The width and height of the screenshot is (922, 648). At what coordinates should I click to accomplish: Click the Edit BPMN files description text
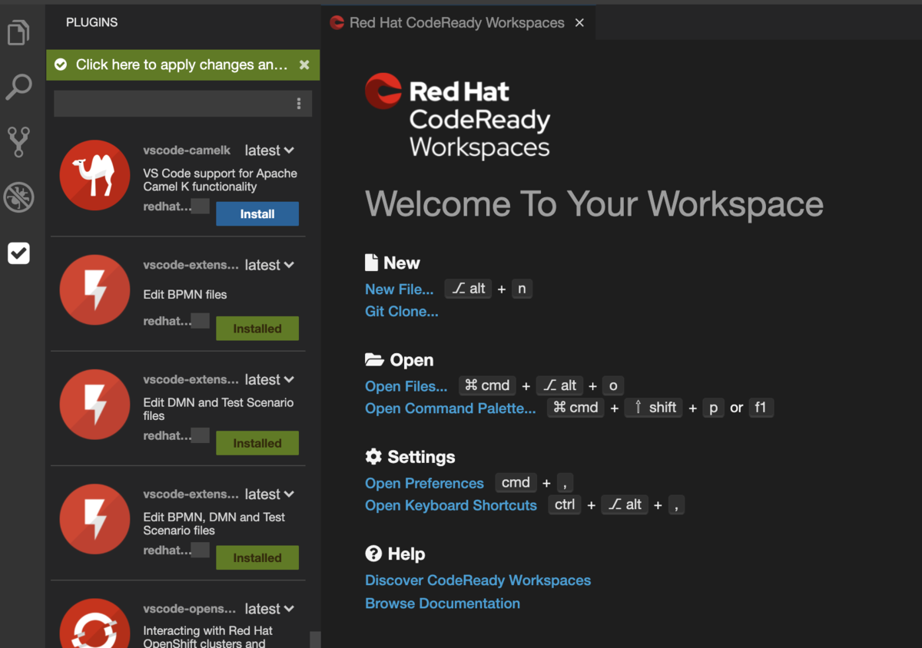185,294
